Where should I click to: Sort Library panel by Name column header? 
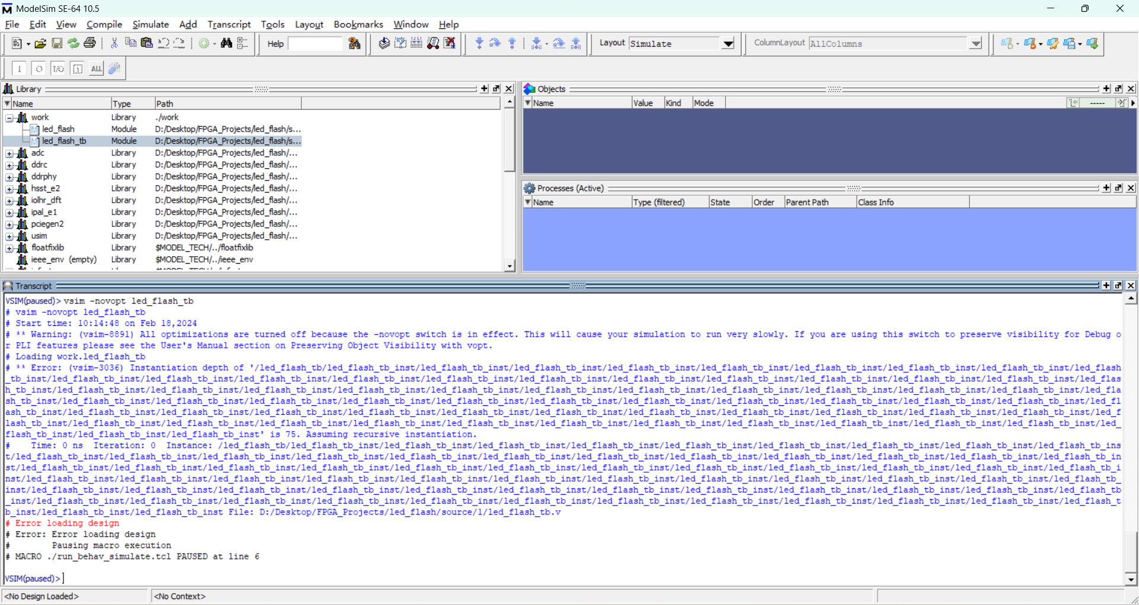coord(58,104)
